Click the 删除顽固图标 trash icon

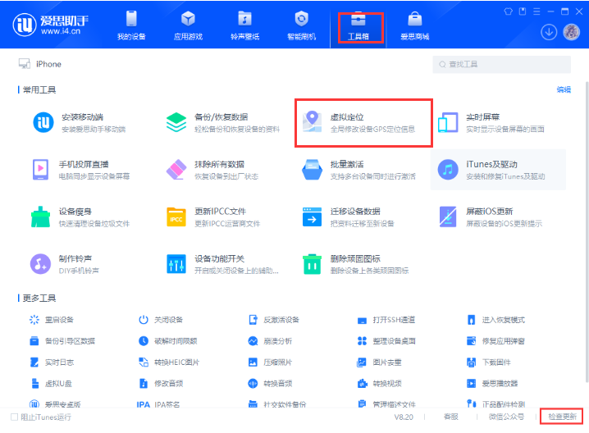(312, 263)
